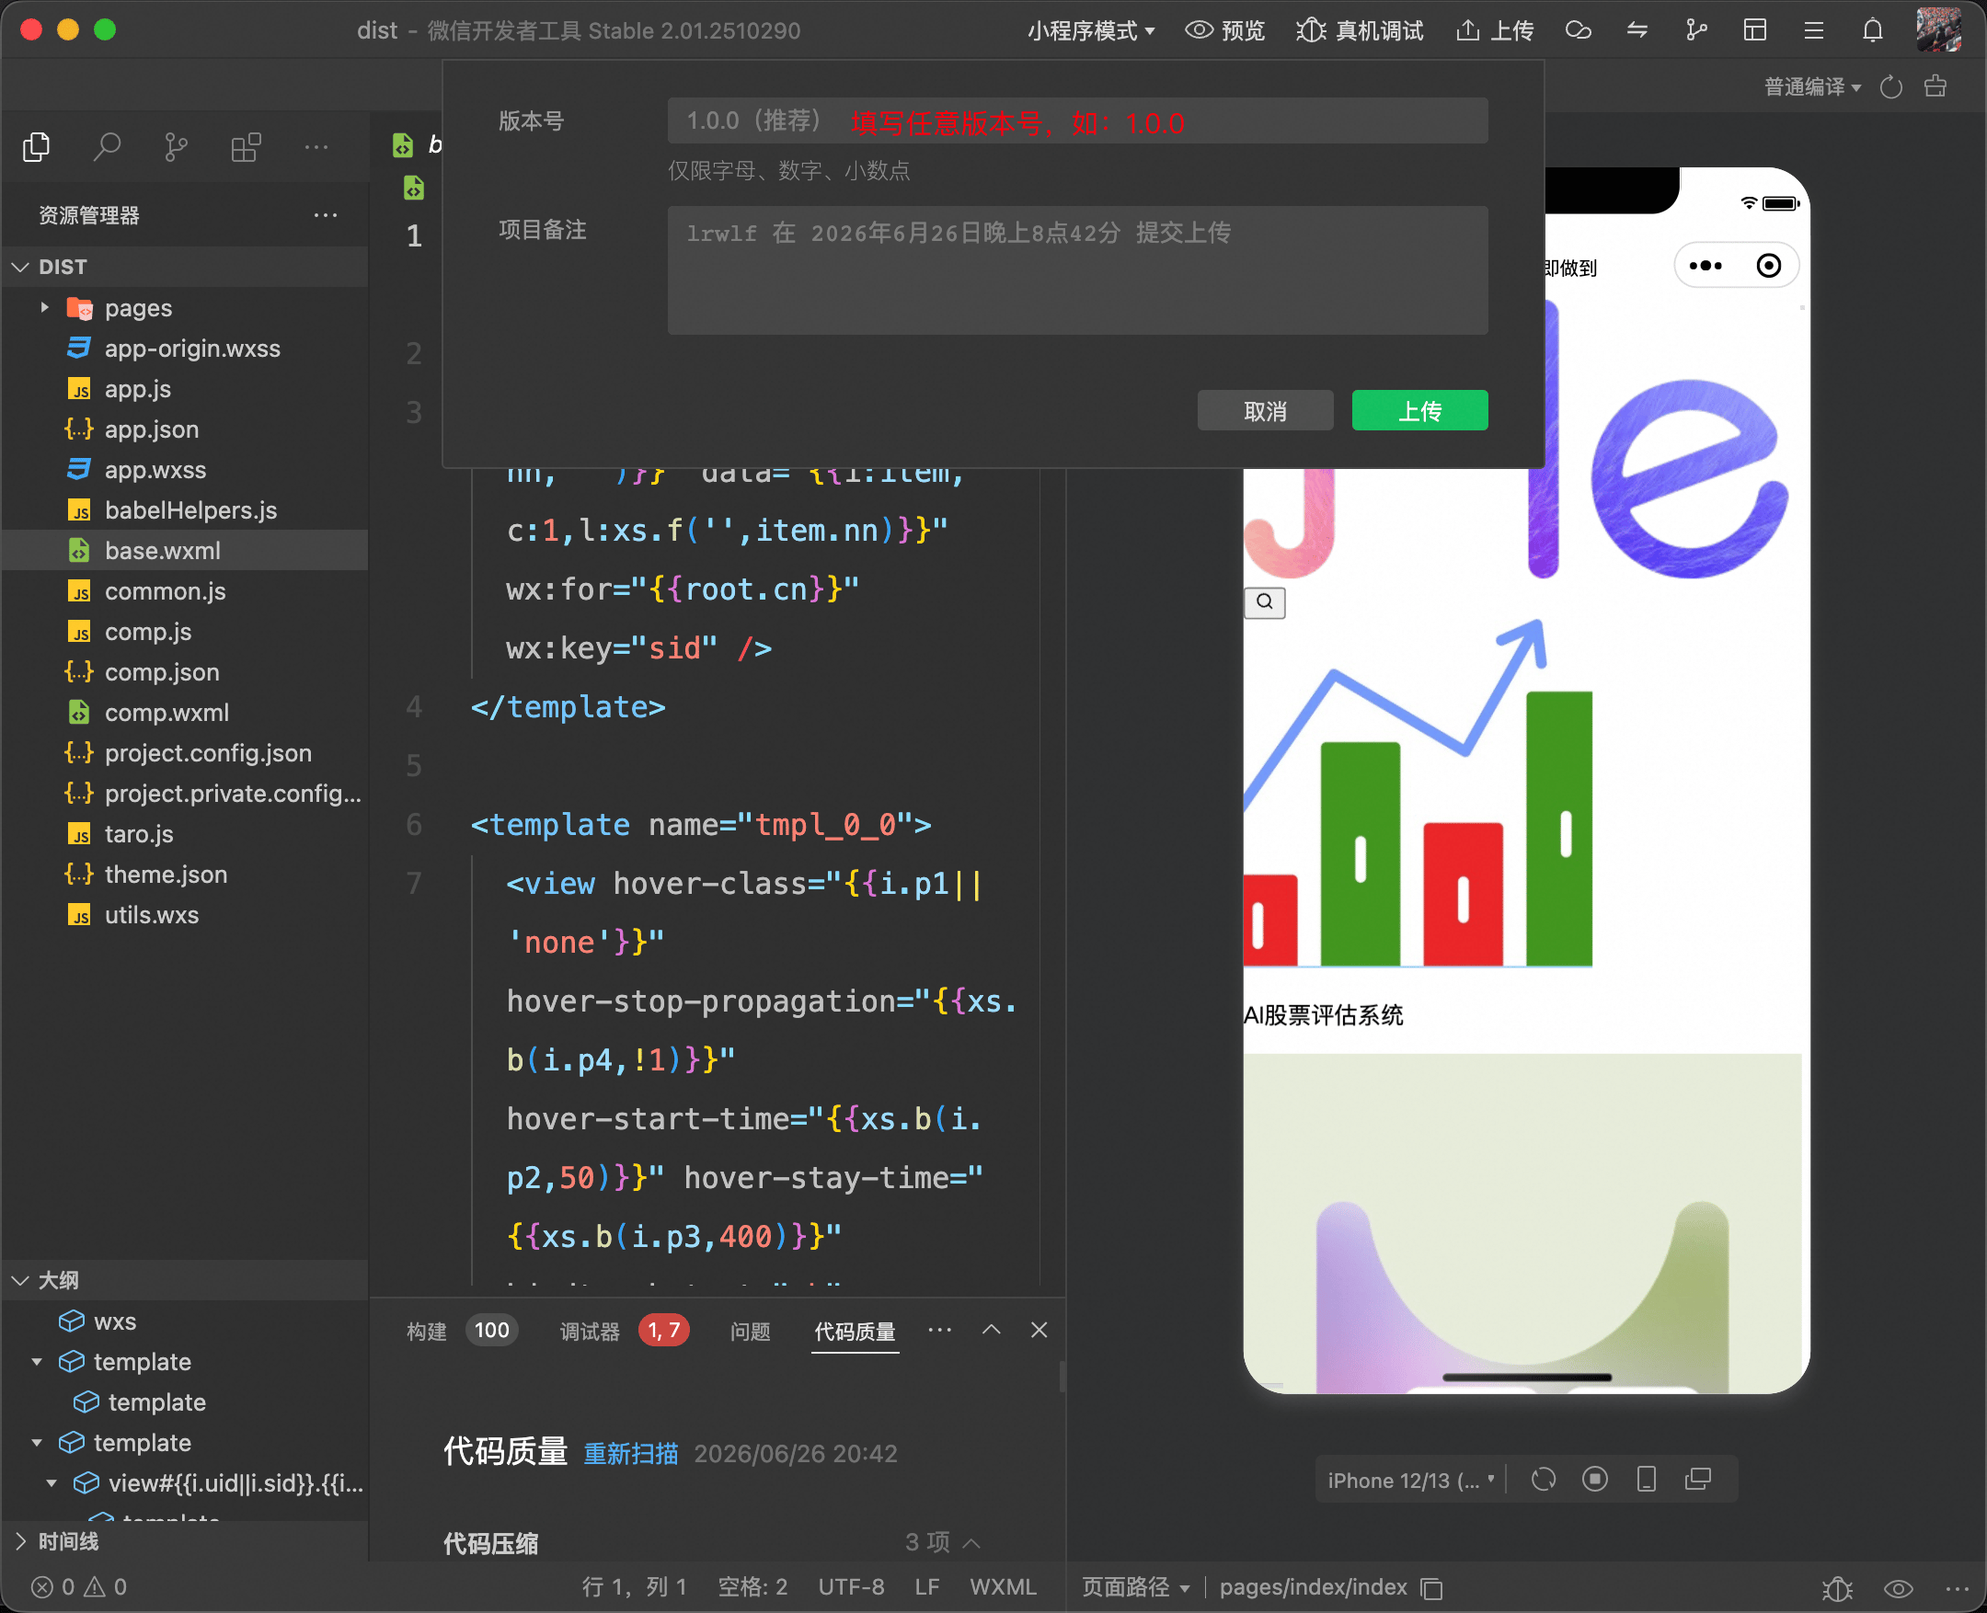
Task: Open the iPhone 12/13 device dropdown
Action: tap(1411, 1481)
